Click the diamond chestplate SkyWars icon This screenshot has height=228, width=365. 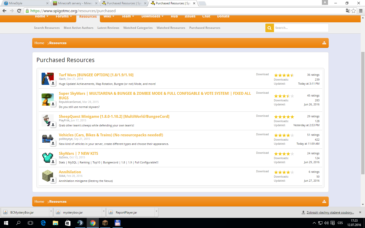(47, 157)
